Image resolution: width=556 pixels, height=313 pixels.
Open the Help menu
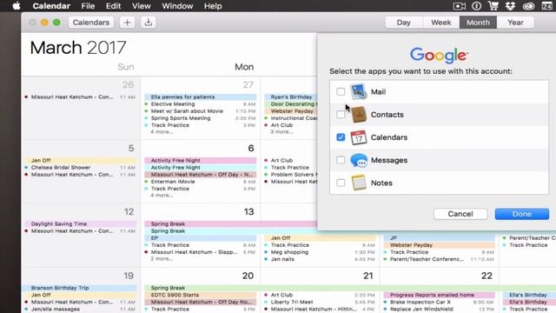[x=213, y=6]
